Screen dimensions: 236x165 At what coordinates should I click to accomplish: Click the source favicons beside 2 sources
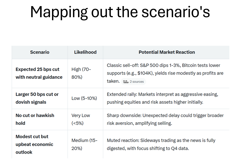pos(126,82)
